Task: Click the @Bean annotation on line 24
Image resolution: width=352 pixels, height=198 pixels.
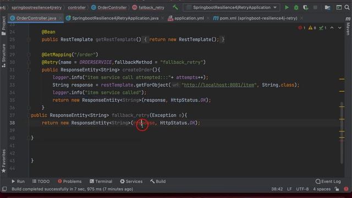Action: click(48, 32)
